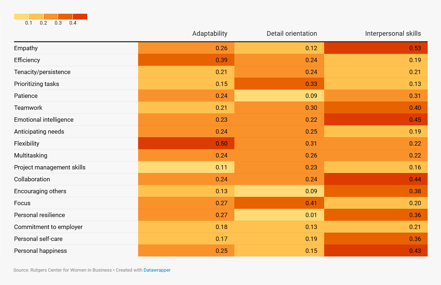Click the Detail orientation column header
Screen dimensions: 441x285
[292, 34]
